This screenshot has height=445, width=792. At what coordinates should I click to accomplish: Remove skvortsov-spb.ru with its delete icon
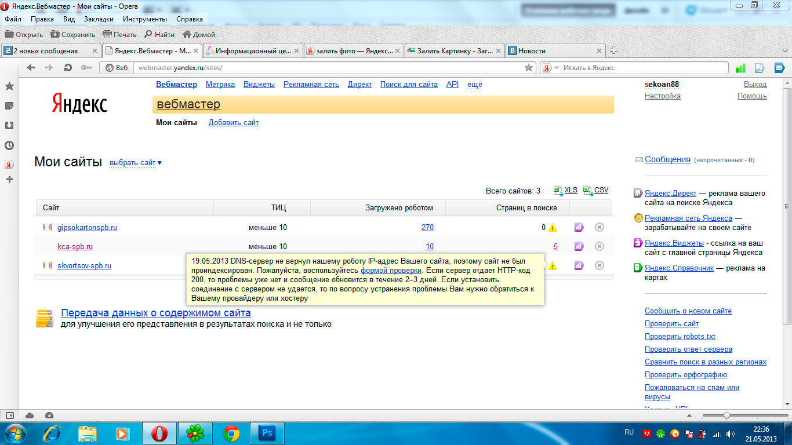[600, 265]
